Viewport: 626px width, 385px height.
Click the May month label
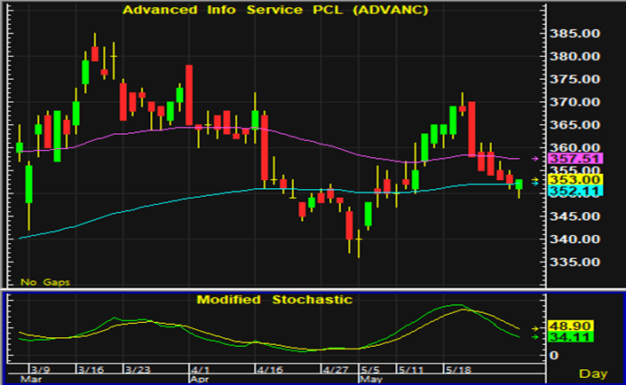[x=371, y=379]
